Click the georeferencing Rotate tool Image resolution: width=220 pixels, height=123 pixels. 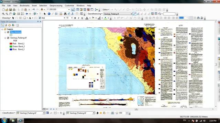[x=159, y=14]
